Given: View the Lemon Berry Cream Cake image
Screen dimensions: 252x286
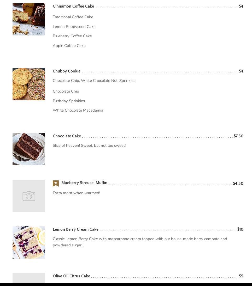Looking at the screenshot, I should (x=29, y=242).
